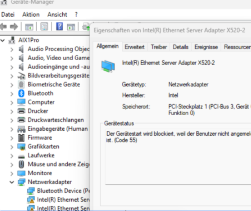Image resolution: width=251 pixels, height=211 pixels.
Task: Open the ? help menu
Action: tap(76, 15)
